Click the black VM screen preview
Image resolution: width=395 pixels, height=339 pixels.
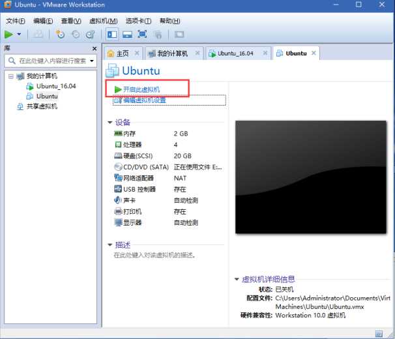(x=311, y=177)
